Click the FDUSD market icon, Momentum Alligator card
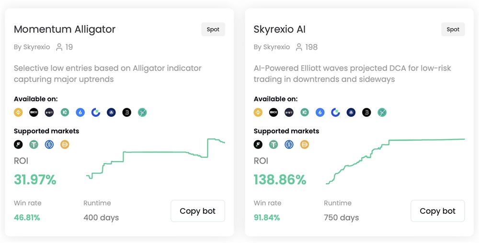The height and width of the screenshot is (243, 479). [x=18, y=144]
